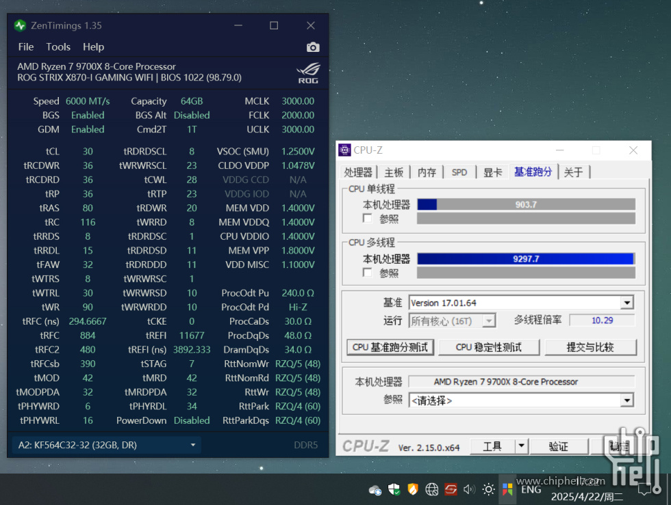Image resolution: width=671 pixels, height=505 pixels.
Task: Switch to the 内存 tab in CPU-Z
Action: click(x=427, y=172)
